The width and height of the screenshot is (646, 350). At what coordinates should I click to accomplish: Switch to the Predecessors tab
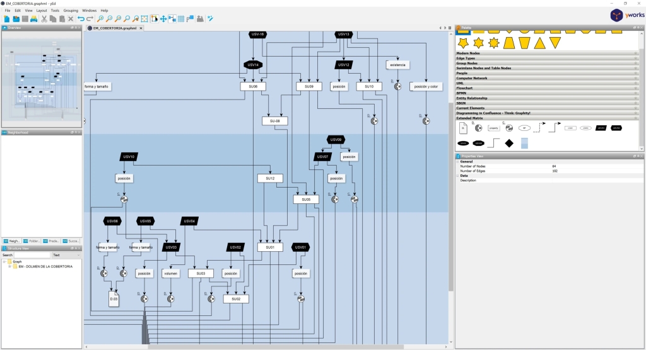coord(51,240)
